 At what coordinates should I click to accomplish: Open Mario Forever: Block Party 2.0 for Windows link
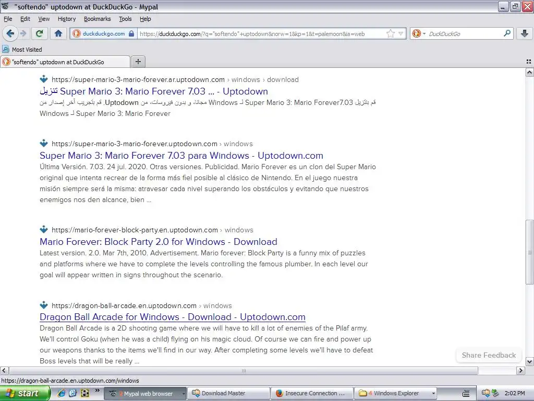tap(159, 242)
